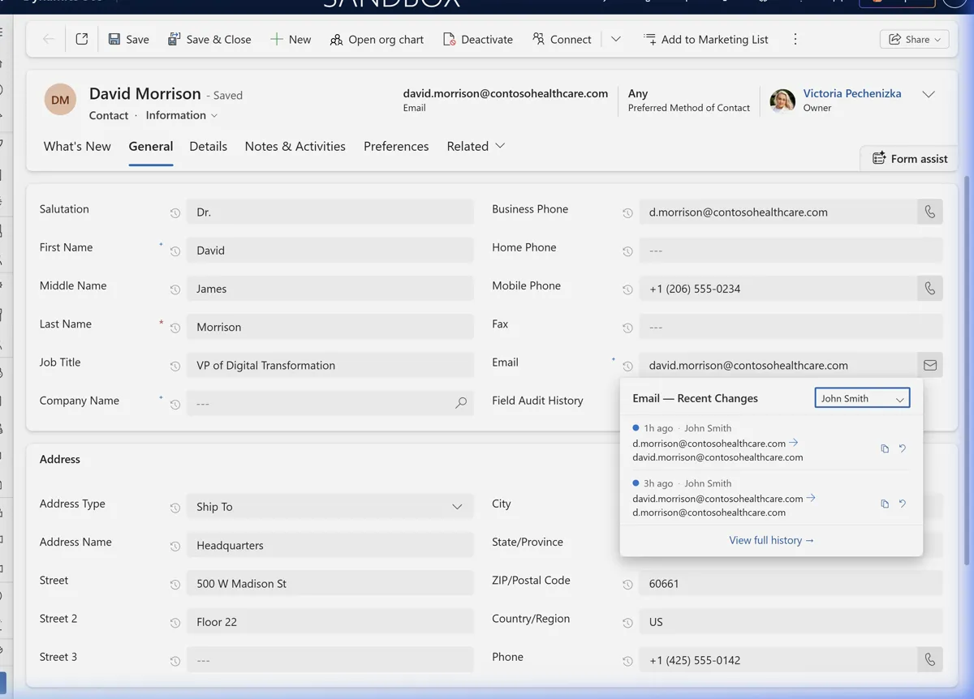Switch to the Notes & Activities tab
Viewport: 974px width, 699px height.
[295, 146]
